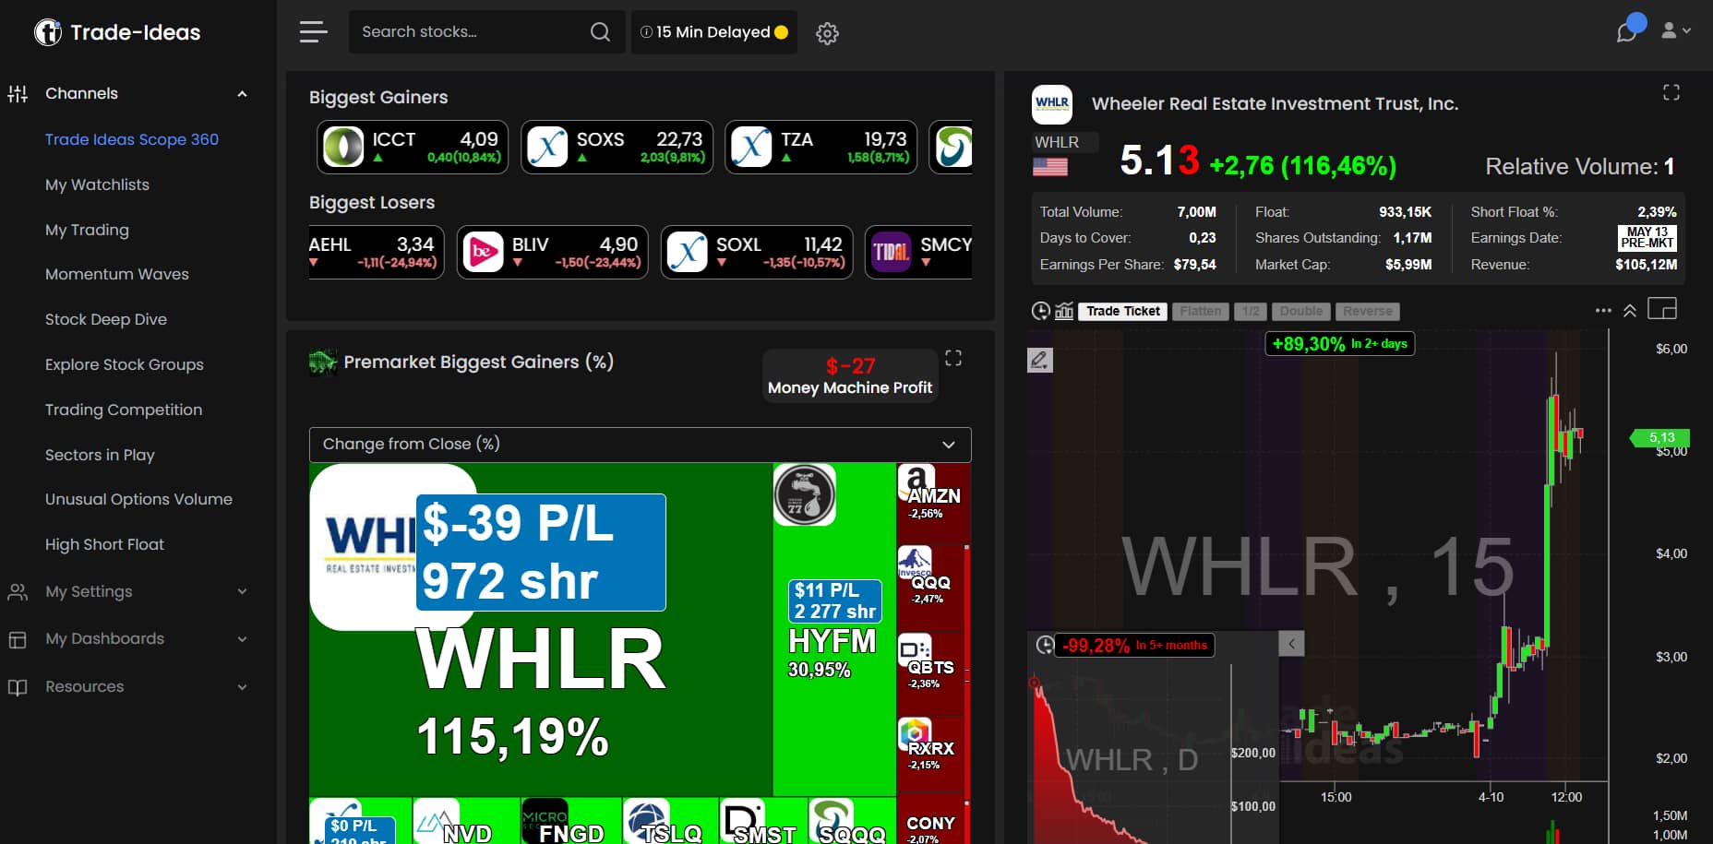Viewport: 1713px width, 844px height.
Task: Open chart drawing pencil tool
Action: pos(1040,360)
